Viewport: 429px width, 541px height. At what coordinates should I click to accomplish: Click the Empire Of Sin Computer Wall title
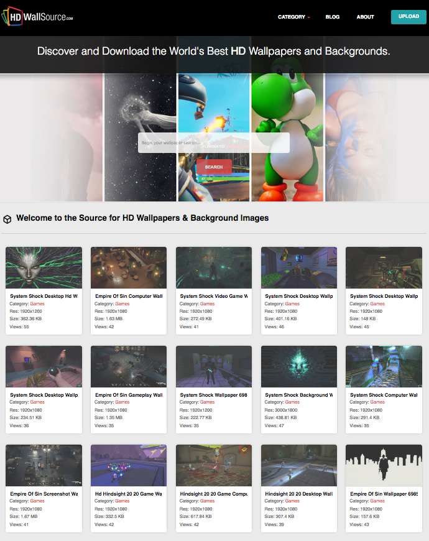[129, 296]
